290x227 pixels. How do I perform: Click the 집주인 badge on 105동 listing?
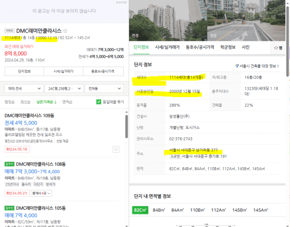coord(10,208)
